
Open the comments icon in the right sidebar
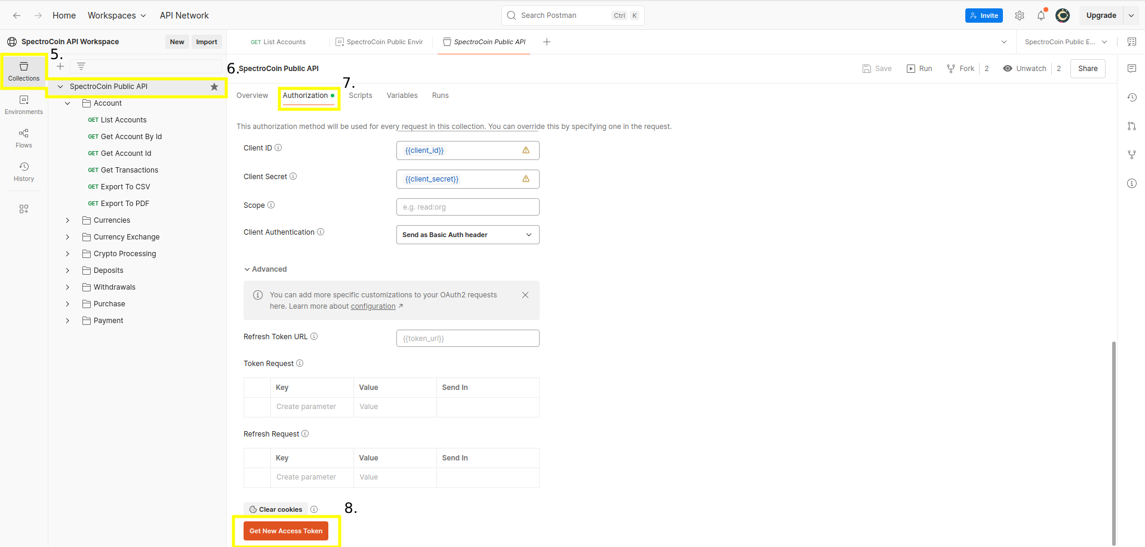[1132, 69]
